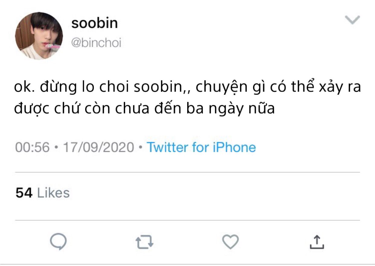Open the Twitter for iPhone source link

201,147
